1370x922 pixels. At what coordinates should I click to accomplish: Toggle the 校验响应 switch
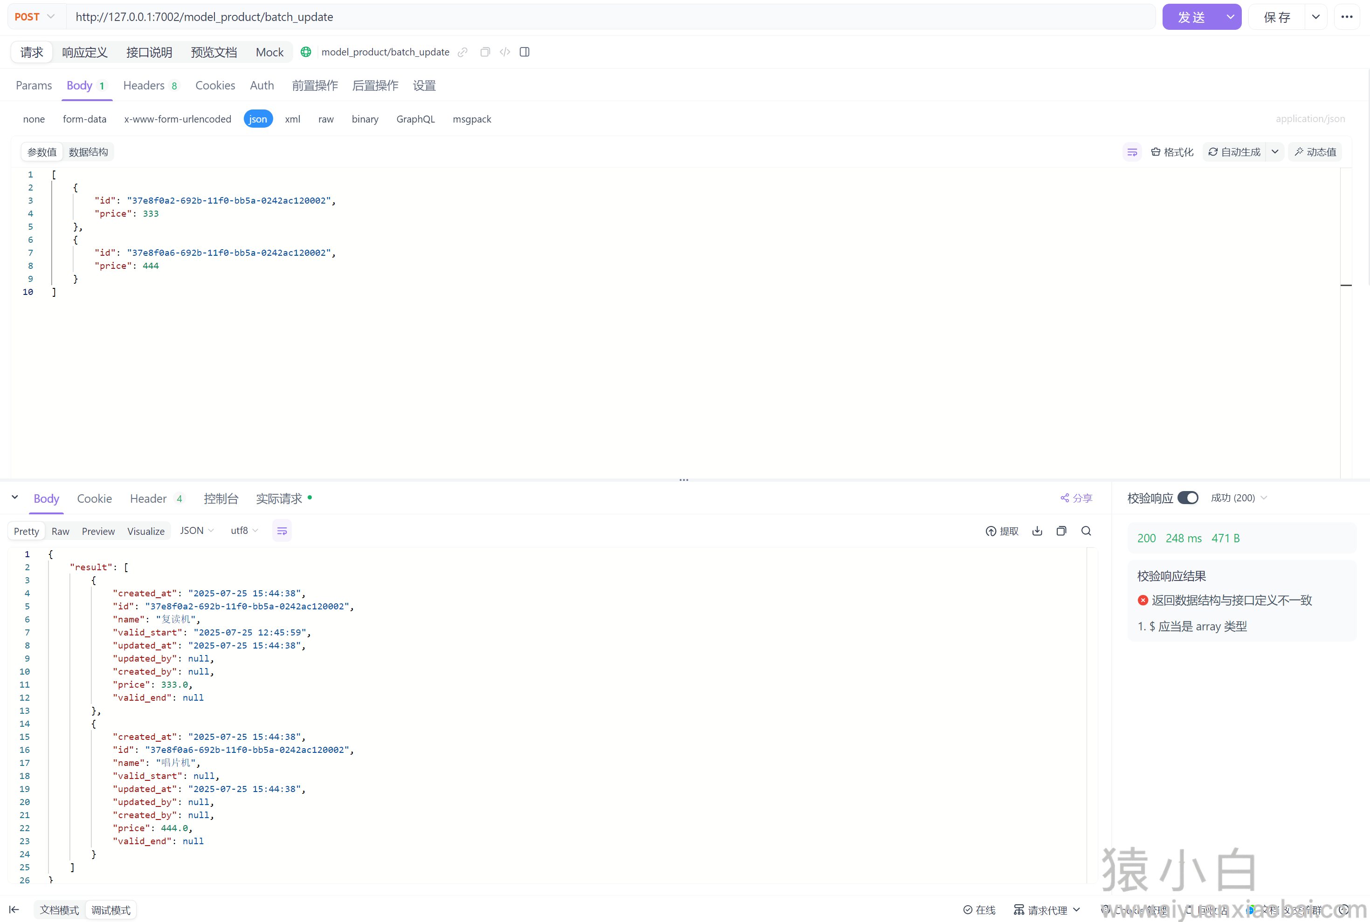click(1188, 498)
